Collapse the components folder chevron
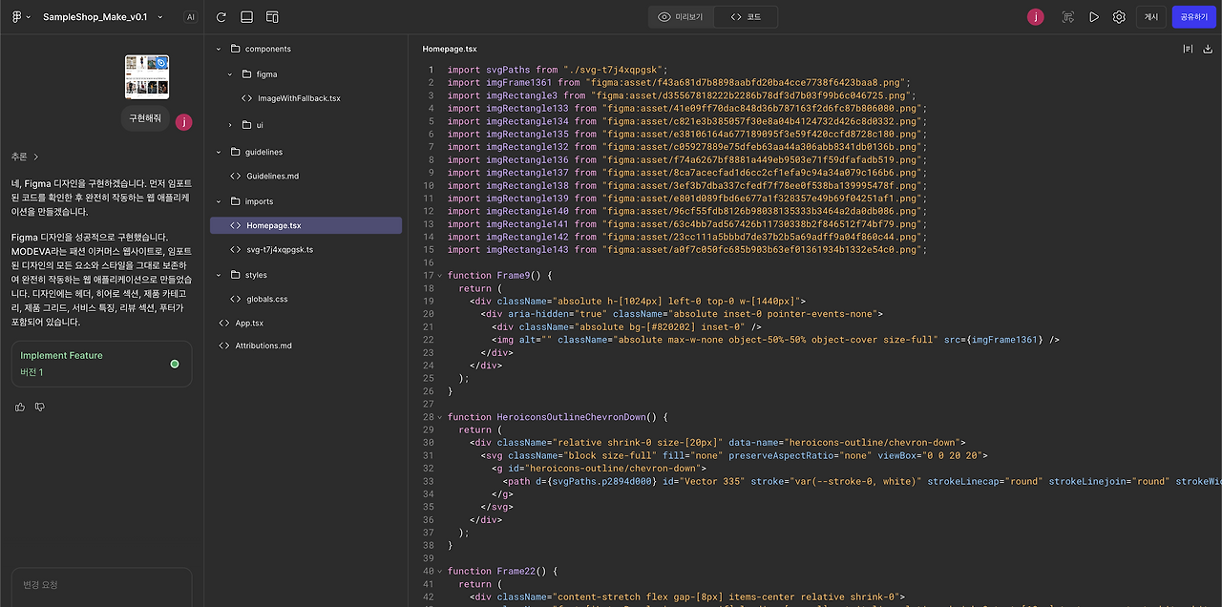This screenshot has width=1222, height=607. (218, 49)
